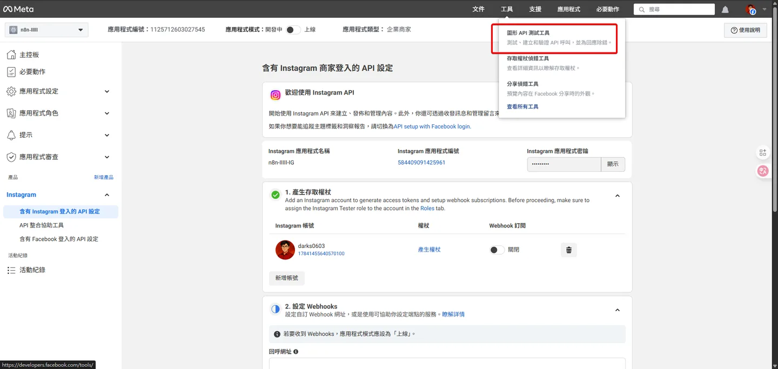Click the info icon next to 回呼網址
778x369 pixels.
296,352
